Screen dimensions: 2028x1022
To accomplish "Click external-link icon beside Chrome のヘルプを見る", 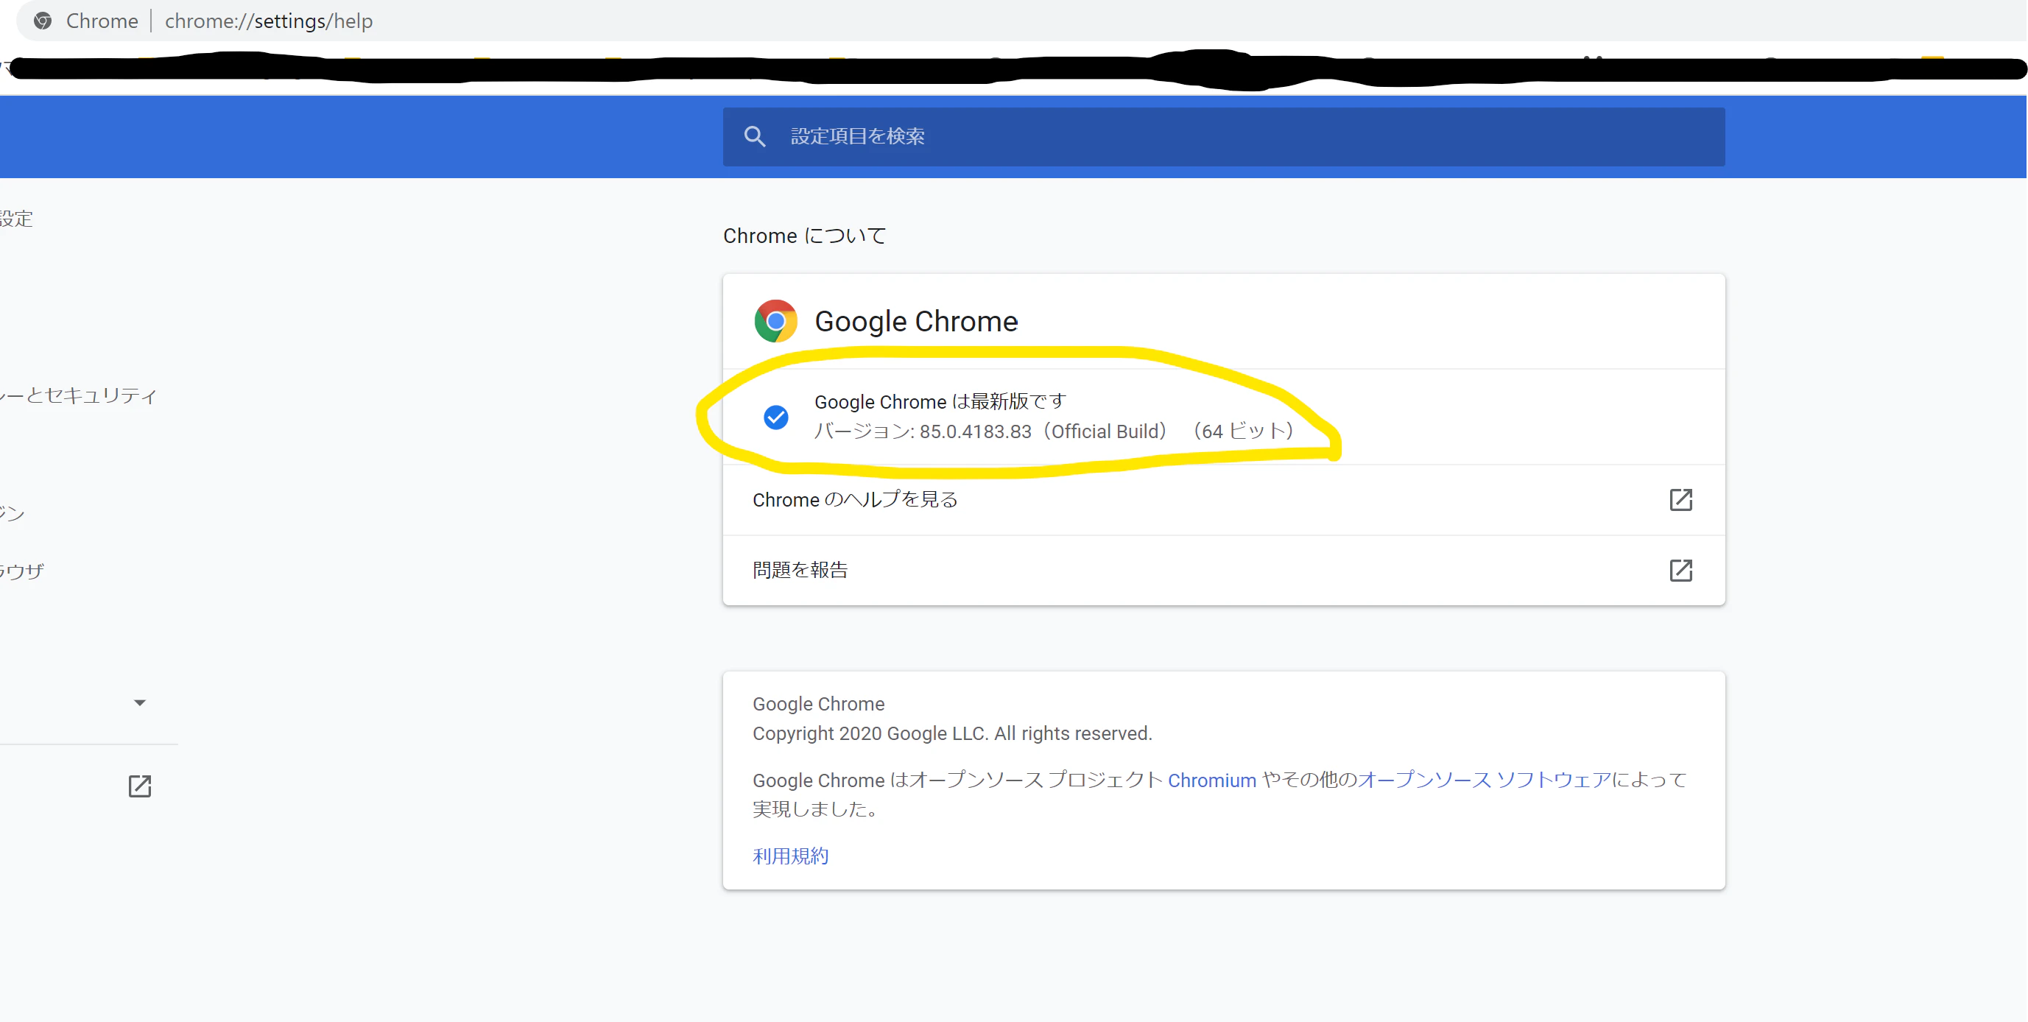I will [x=1680, y=500].
